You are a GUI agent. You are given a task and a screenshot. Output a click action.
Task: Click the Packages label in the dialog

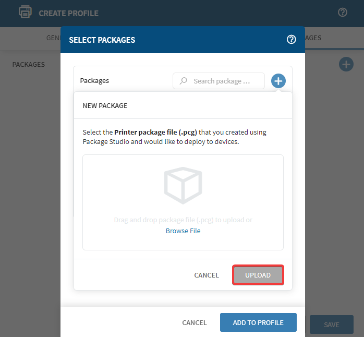[x=94, y=81]
